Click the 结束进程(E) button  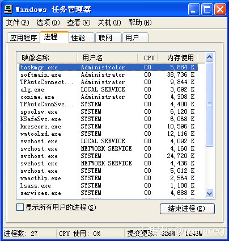pyautogui.click(x=187, y=209)
